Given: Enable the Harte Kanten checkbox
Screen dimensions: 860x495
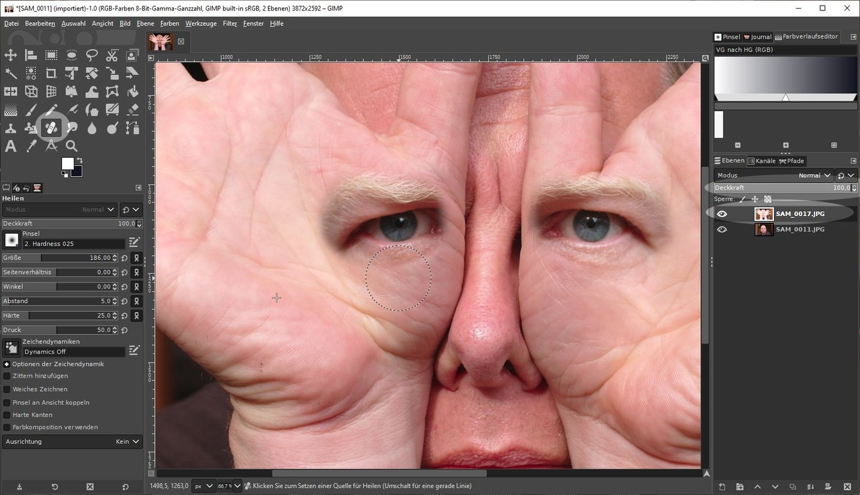Looking at the screenshot, I should pyautogui.click(x=7, y=415).
